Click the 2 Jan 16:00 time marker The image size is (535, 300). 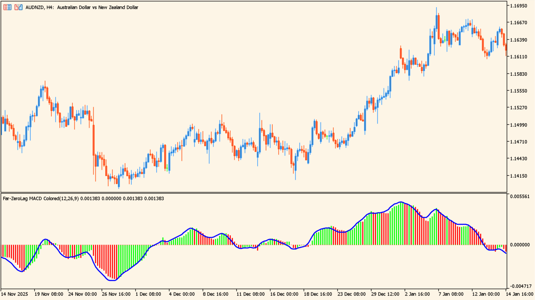click(418, 294)
